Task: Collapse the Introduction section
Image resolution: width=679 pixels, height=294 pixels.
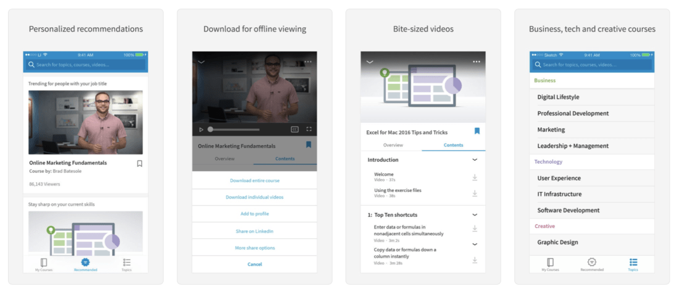Action: [x=475, y=160]
